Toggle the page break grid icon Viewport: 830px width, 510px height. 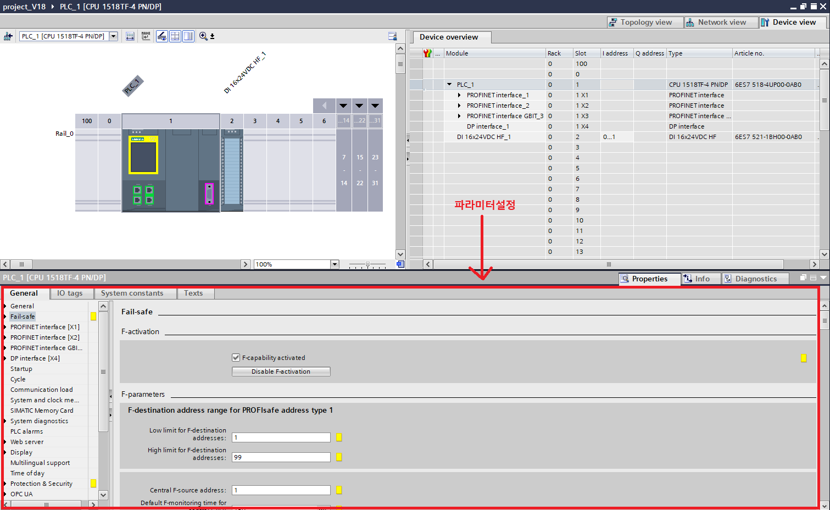point(175,36)
